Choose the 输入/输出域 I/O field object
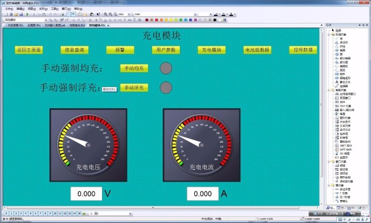The image size is (371, 223). (344, 110)
